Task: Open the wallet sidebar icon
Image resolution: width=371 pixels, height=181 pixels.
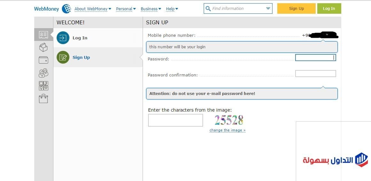Action: (43, 60)
